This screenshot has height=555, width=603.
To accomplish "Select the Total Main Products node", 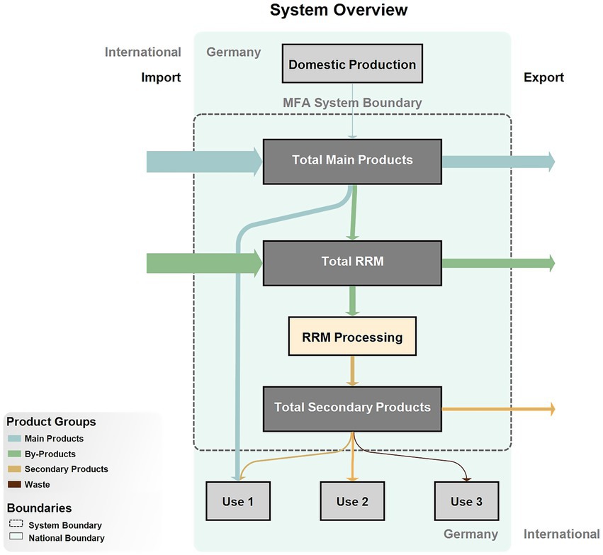I will click(x=352, y=160).
